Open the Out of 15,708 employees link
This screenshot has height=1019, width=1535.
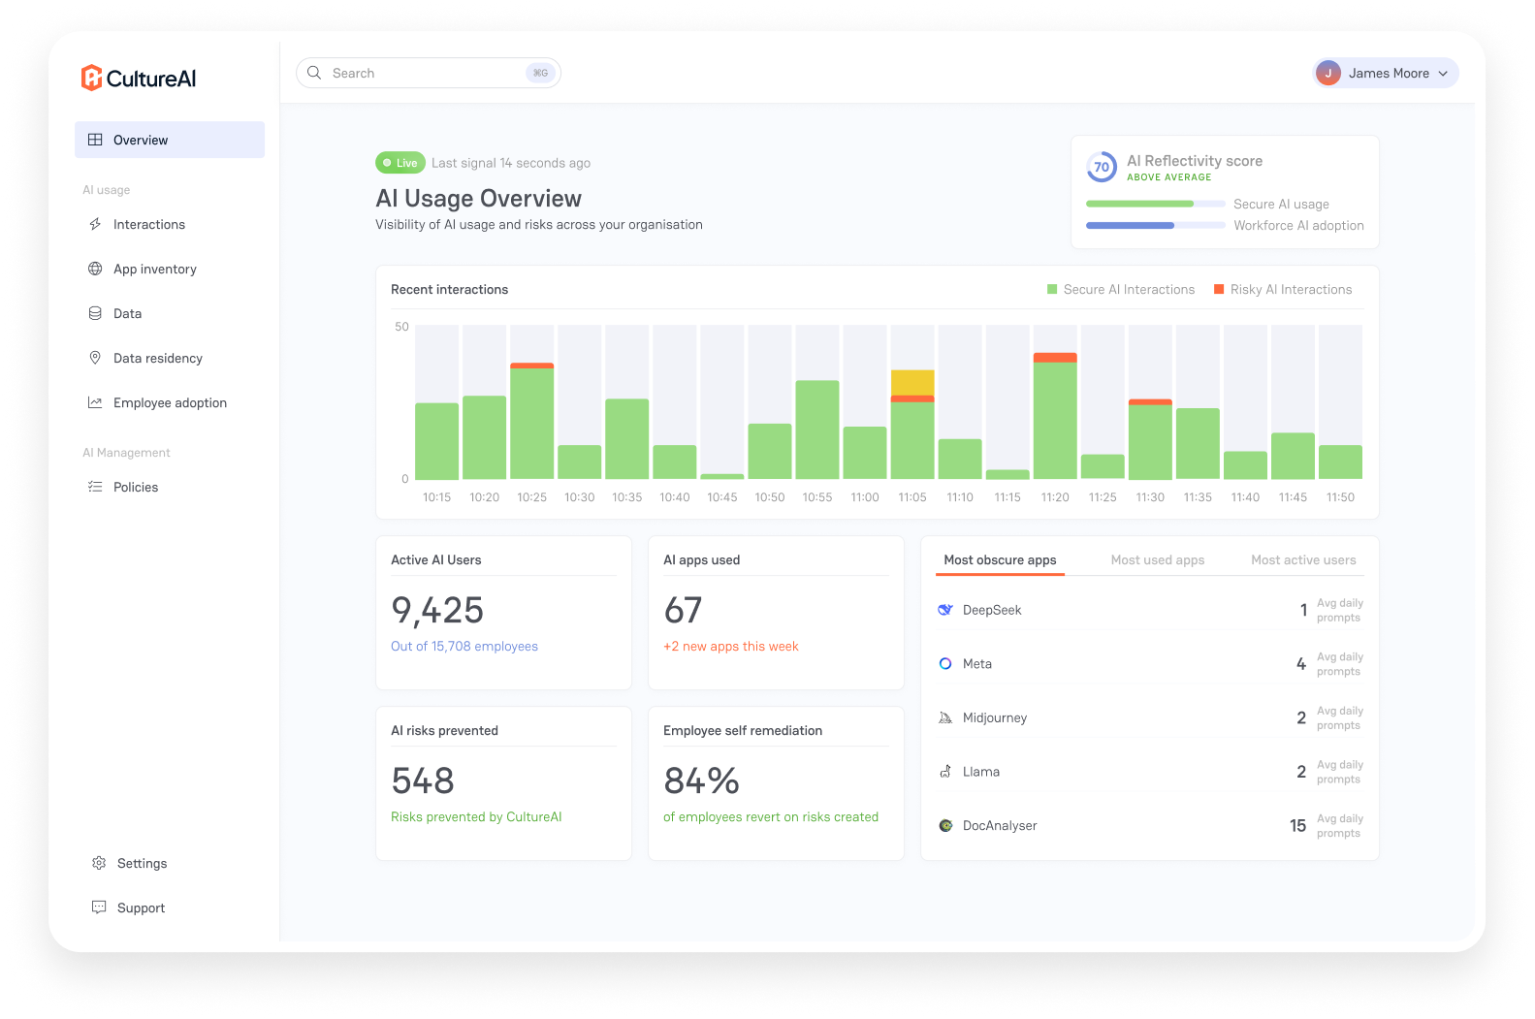point(464,646)
